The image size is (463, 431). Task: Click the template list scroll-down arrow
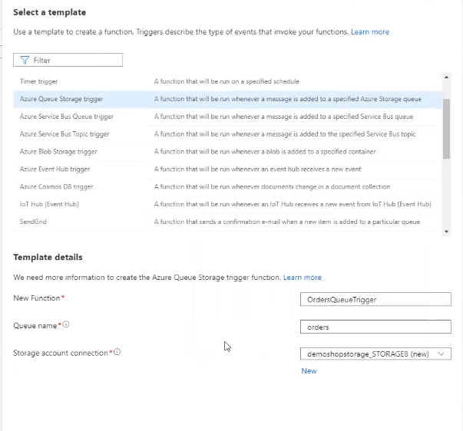click(x=446, y=230)
